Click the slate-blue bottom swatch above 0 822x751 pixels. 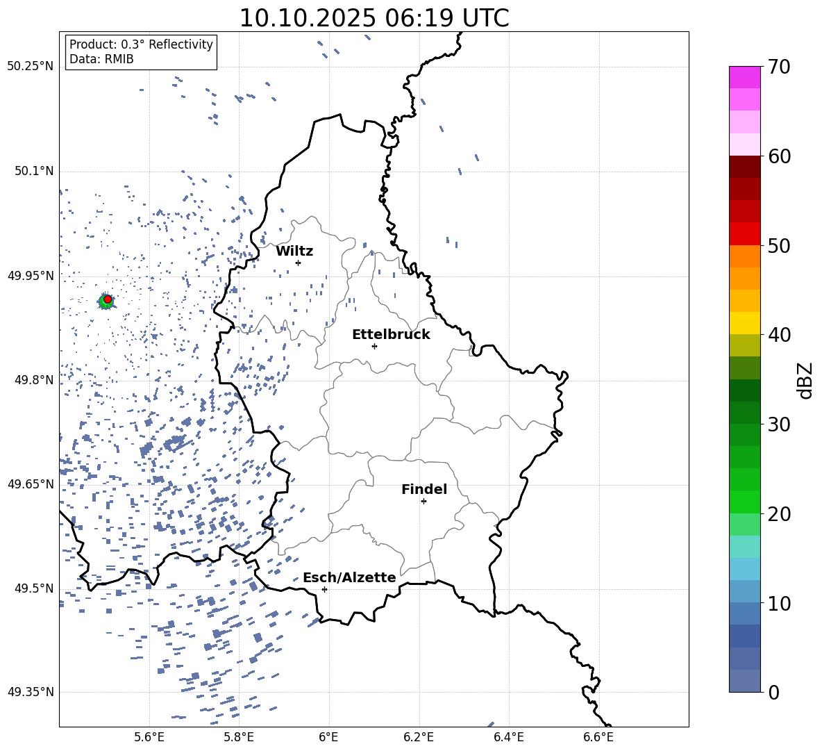[744, 681]
